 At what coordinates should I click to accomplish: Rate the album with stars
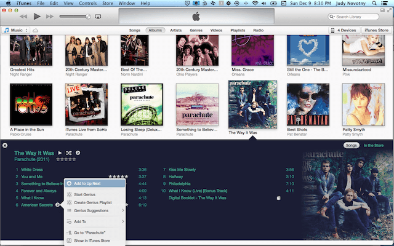pyautogui.click(x=66, y=159)
